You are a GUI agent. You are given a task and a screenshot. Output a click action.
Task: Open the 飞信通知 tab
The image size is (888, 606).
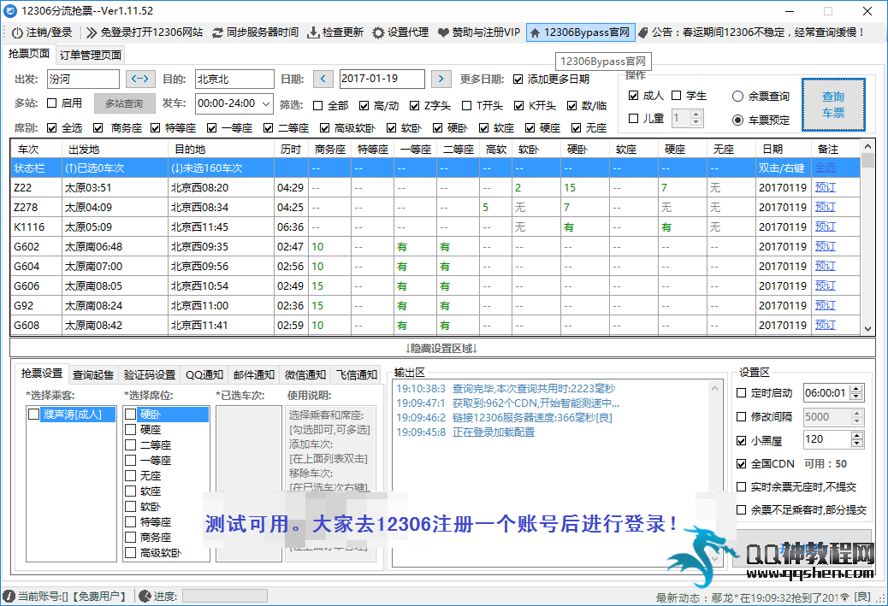click(x=357, y=374)
